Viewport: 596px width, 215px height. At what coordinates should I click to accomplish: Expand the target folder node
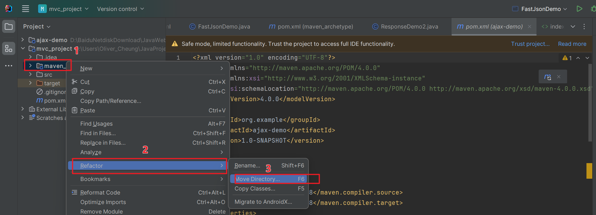pos(31,83)
